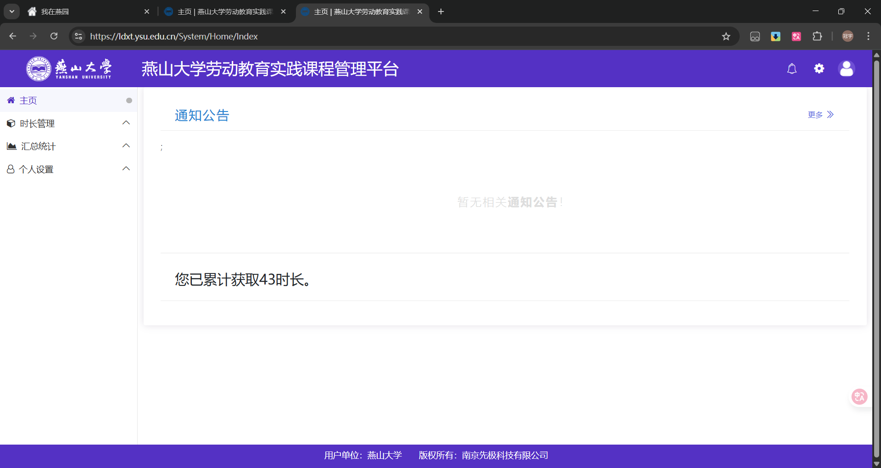Image resolution: width=881 pixels, height=468 pixels.
Task: Switch to the 我在燕园 browser tab
Action: click(x=69, y=11)
